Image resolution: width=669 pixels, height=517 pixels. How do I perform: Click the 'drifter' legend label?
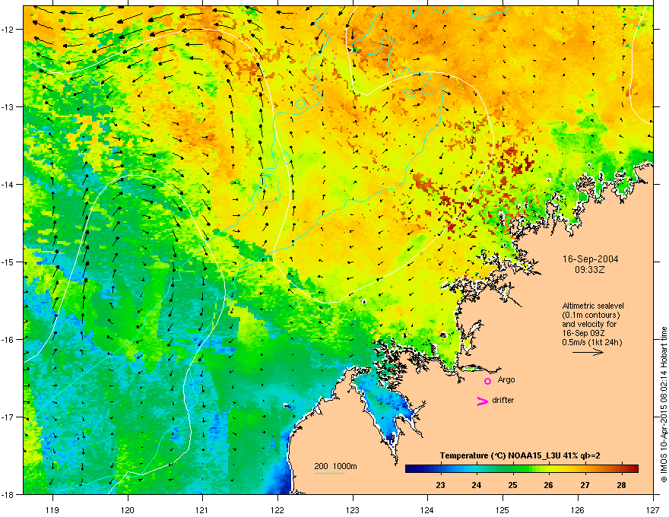(503, 400)
